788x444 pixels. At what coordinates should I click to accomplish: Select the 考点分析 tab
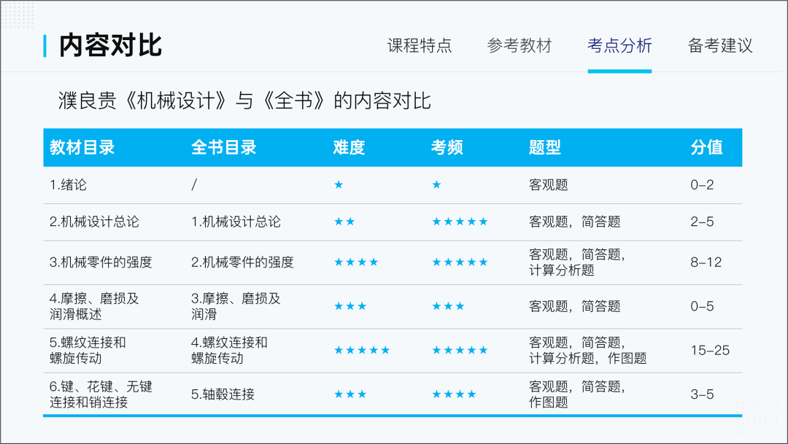619,46
